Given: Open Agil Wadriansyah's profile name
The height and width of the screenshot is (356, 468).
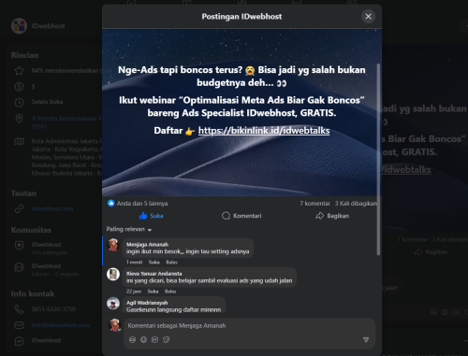Looking at the screenshot, I should (147, 303).
